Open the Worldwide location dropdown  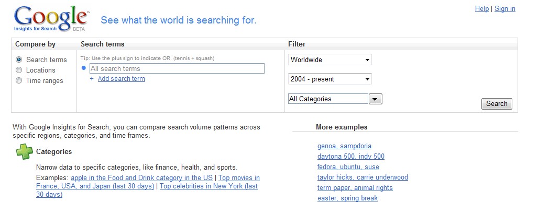pyautogui.click(x=330, y=60)
